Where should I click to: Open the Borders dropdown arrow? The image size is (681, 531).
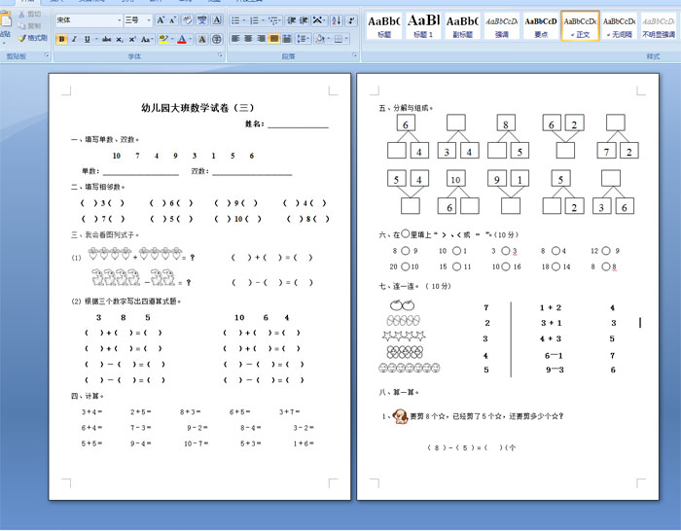346,39
